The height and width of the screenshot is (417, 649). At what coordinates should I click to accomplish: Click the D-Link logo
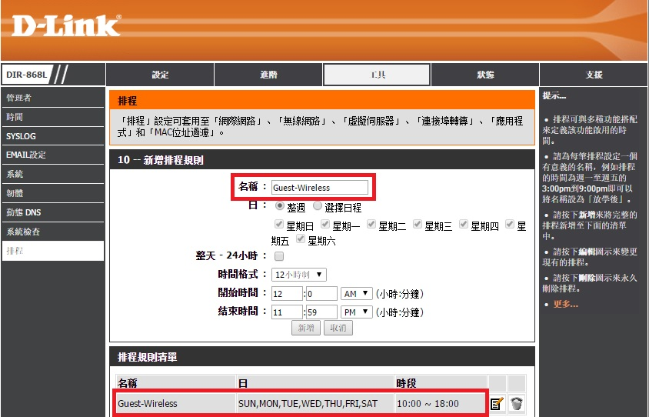click(66, 25)
